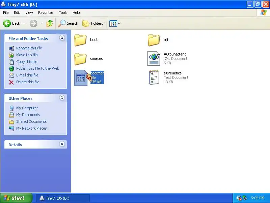
Task: Open the Search pane
Action: point(68,23)
